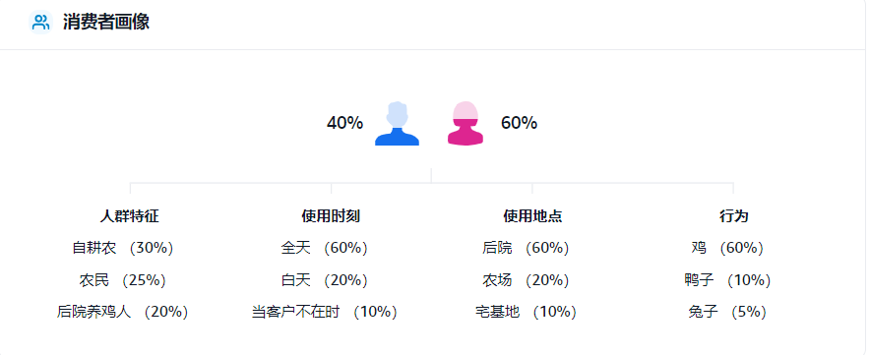This screenshot has height=355, width=869.
Task: Select the 农民 (25%) entry
Action: pos(123,280)
